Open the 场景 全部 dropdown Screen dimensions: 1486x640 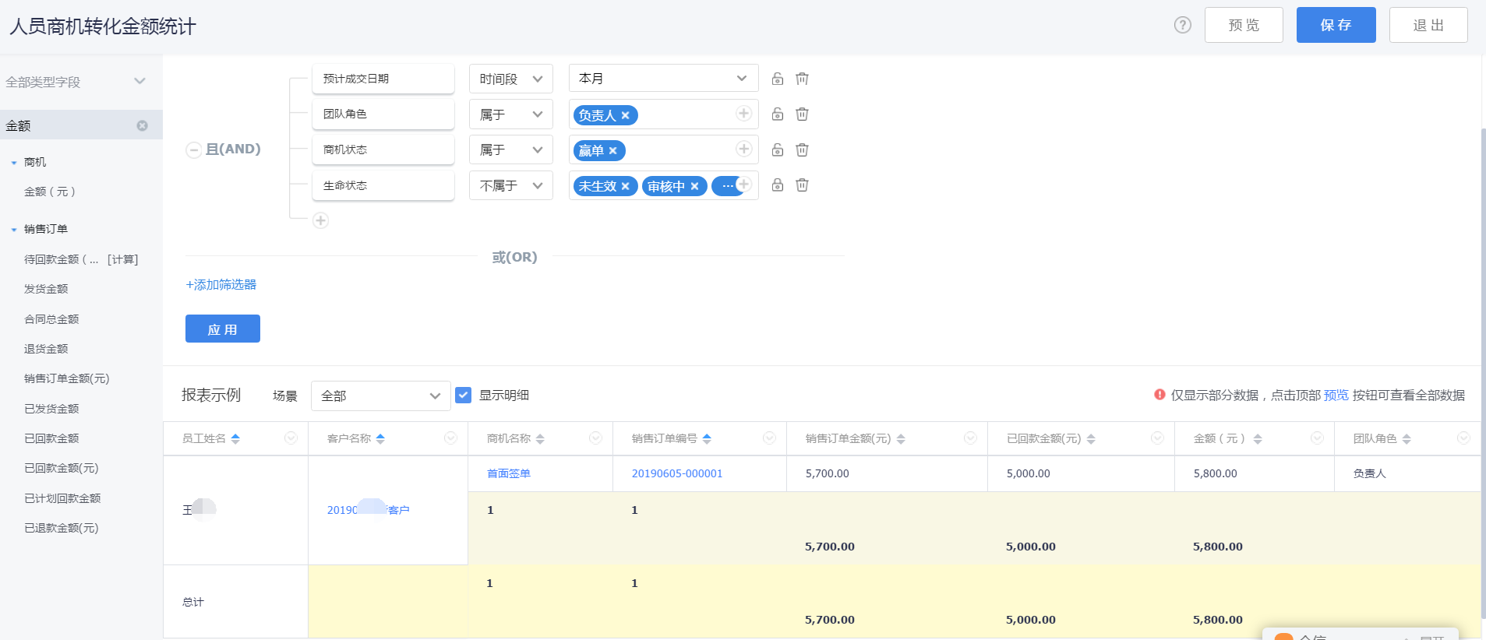(381, 396)
